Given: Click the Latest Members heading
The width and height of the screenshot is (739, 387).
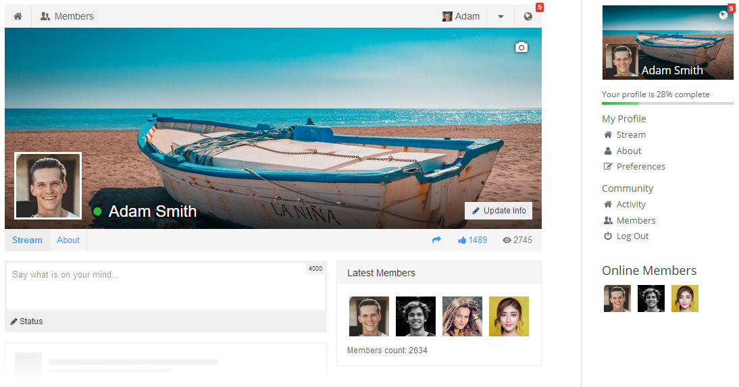Looking at the screenshot, I should pos(381,273).
